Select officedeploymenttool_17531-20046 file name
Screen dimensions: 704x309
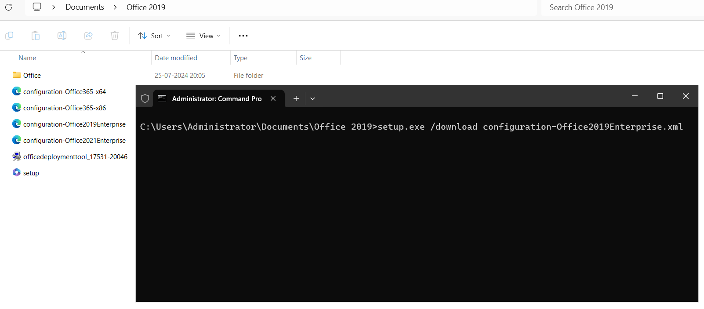pyautogui.click(x=75, y=157)
